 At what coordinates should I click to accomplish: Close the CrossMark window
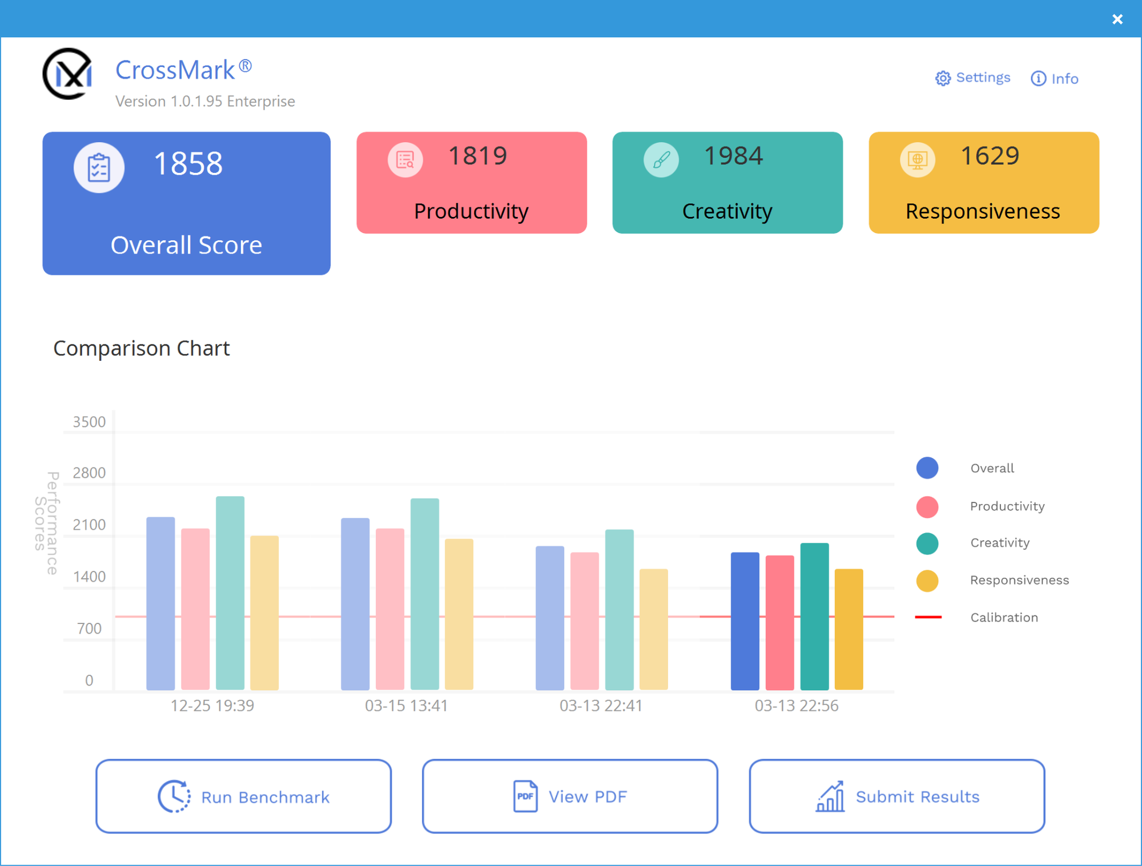(x=1117, y=19)
